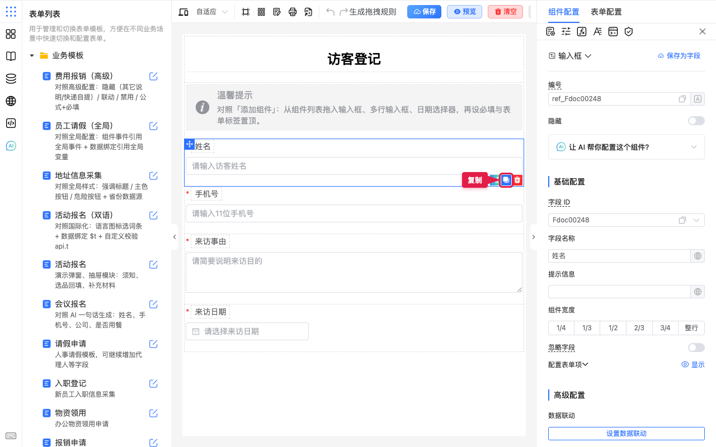716x447 pixels.
Task: Select the 地址信息采集 template
Action: coord(78,175)
